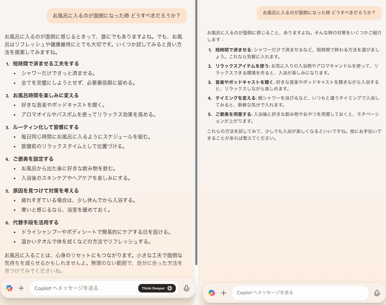The width and height of the screenshot is (386, 305).
Task: Click heading 'ルーティン化して習慣にする'
Action: [46, 127]
